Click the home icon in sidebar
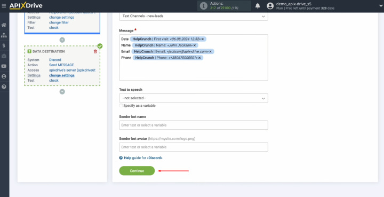 click(x=4, y=25)
